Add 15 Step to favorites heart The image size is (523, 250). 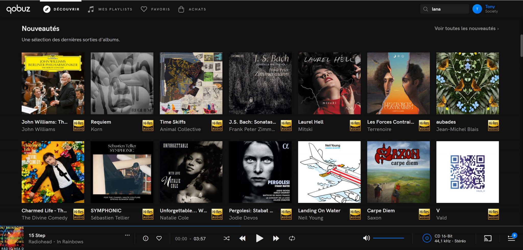coord(159,239)
